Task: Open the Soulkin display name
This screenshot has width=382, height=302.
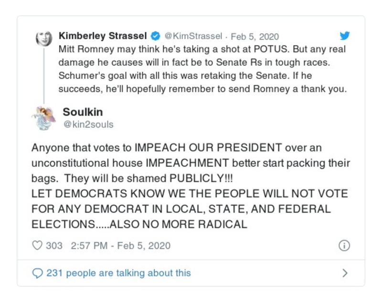Action: point(84,112)
